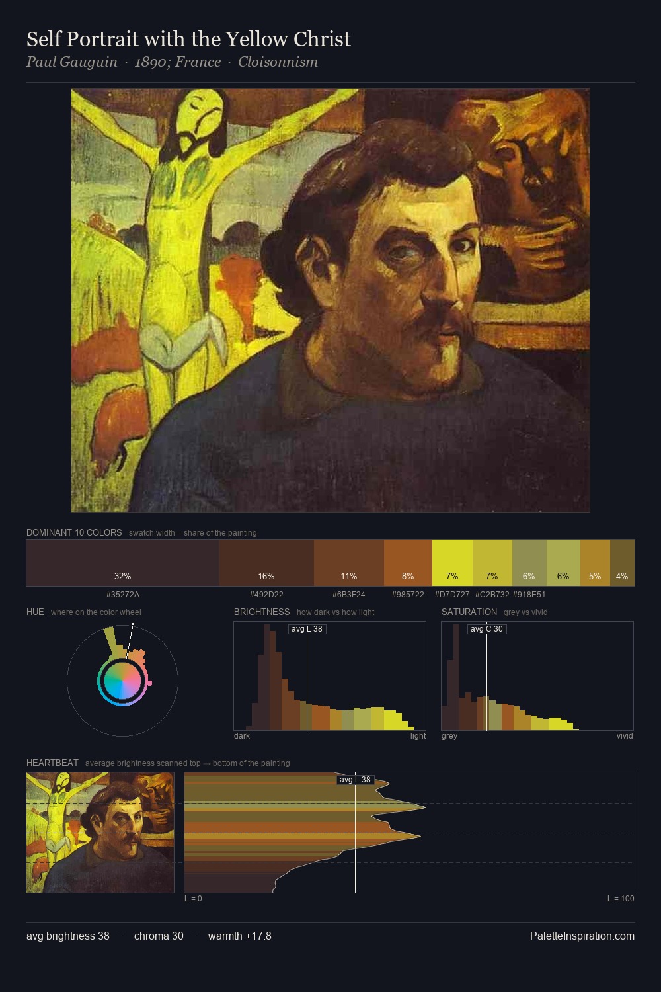The width and height of the screenshot is (661, 992).
Task: Select the 11% swatch #6B3F24
Action: click(x=349, y=563)
